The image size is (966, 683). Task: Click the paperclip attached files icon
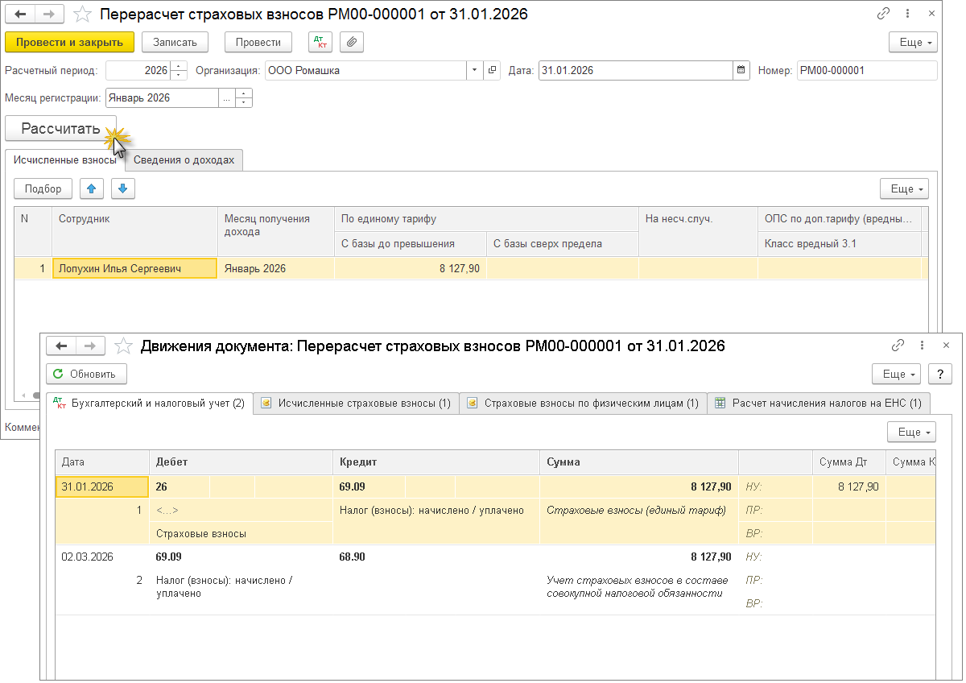(x=352, y=43)
